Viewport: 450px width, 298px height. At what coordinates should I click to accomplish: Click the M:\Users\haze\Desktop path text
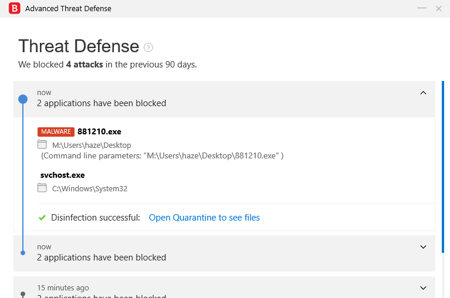[x=92, y=145]
